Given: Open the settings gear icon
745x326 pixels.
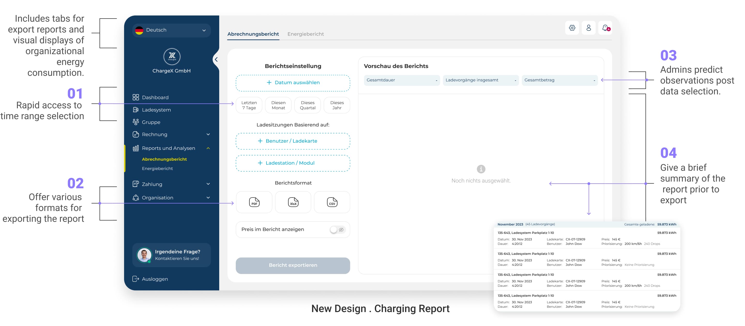Looking at the screenshot, I should [572, 28].
